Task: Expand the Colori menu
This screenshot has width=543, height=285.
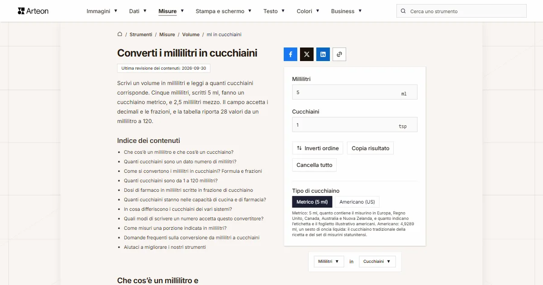Action: point(308,11)
